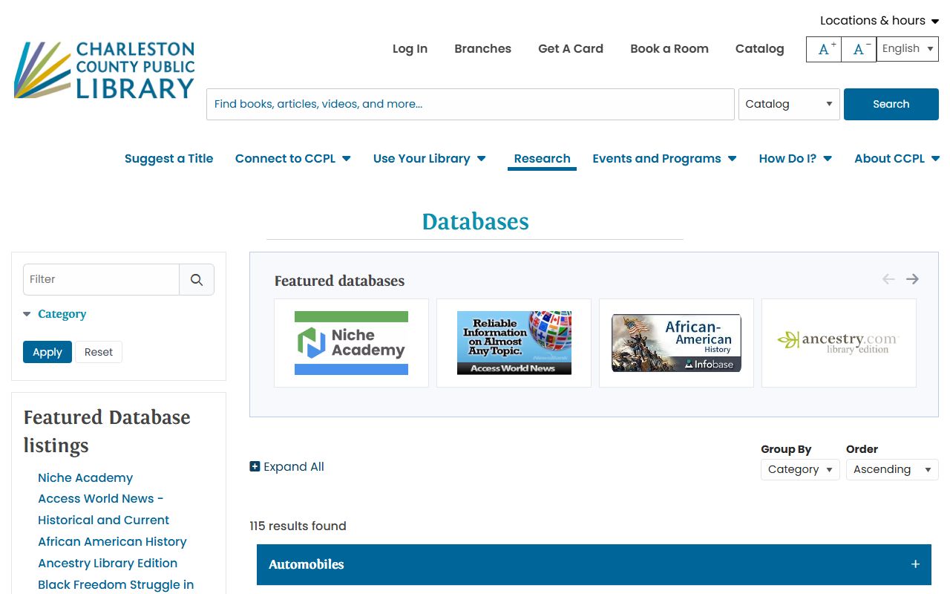Open Black Freedom Struggle sidebar link

click(116, 585)
